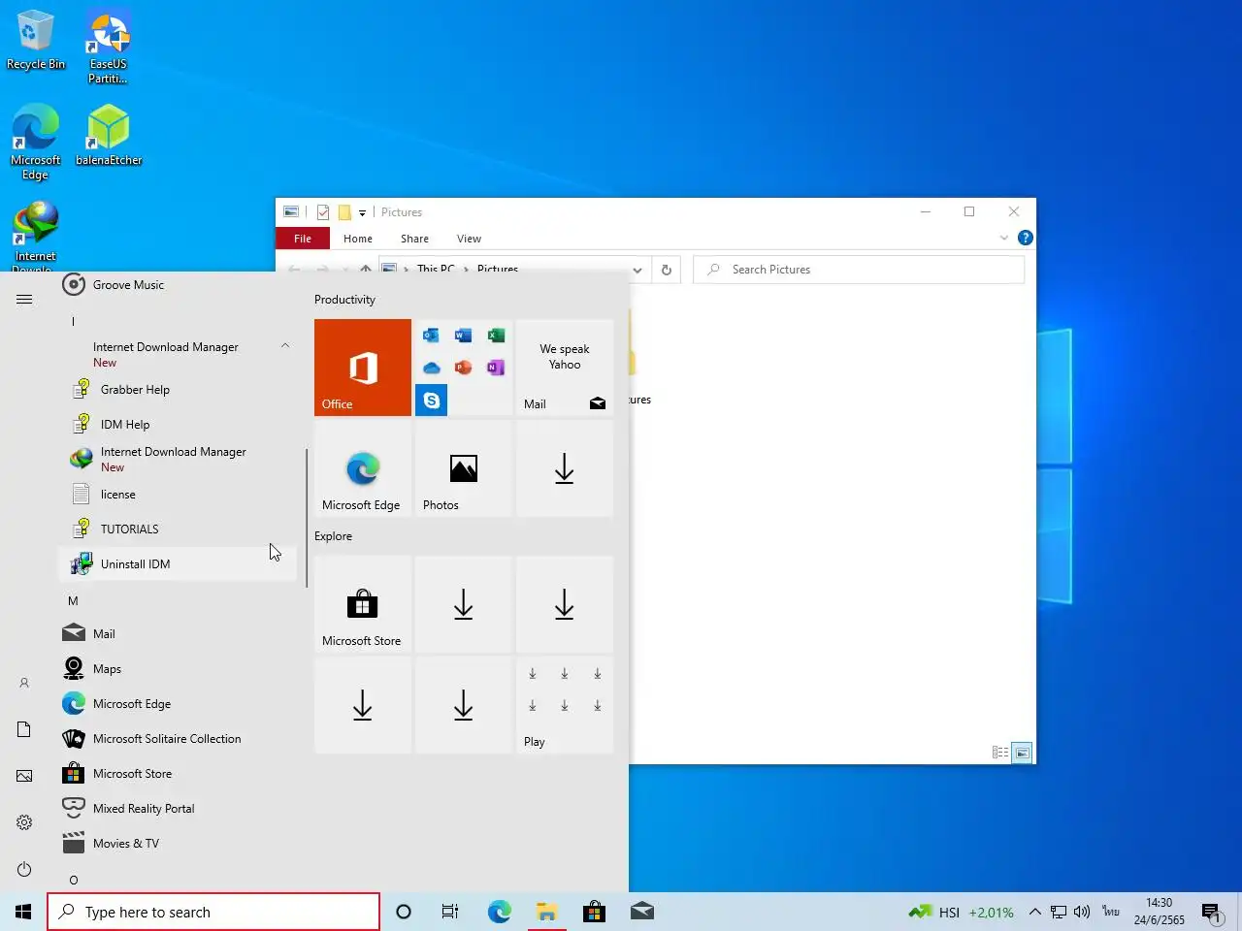The width and height of the screenshot is (1242, 931).
Task: Switch Explorer to details view
Action: coord(1000,753)
